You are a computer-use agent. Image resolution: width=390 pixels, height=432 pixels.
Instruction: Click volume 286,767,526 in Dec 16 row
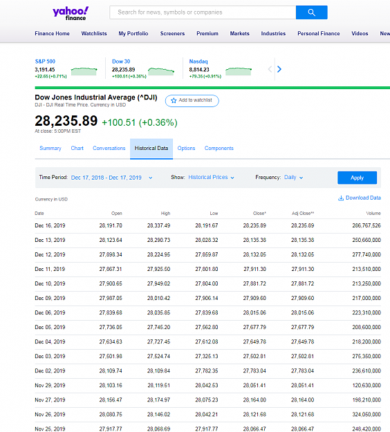tap(366, 225)
